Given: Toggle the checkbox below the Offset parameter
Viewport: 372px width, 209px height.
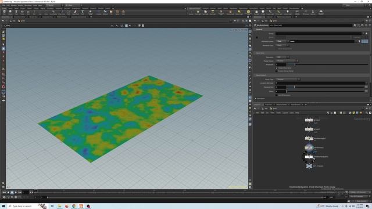Looking at the screenshot, I should pos(277,95).
